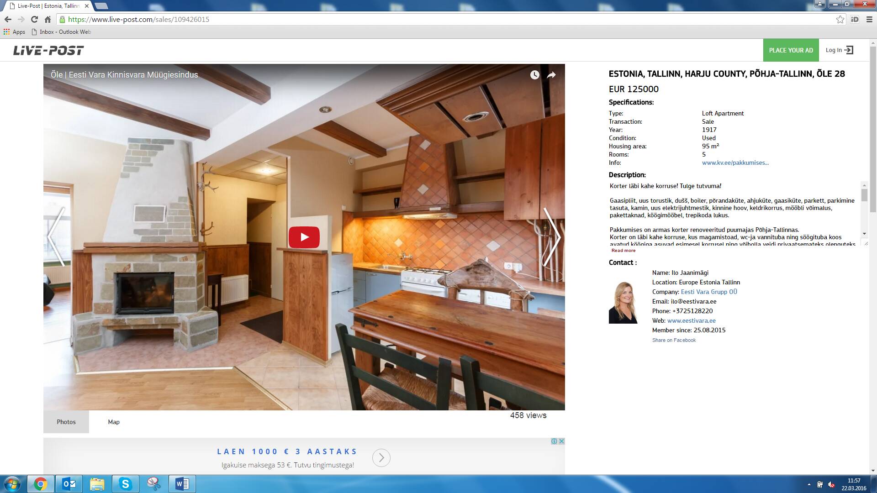Select the Photos tab
This screenshot has width=877, height=493.
(66, 422)
